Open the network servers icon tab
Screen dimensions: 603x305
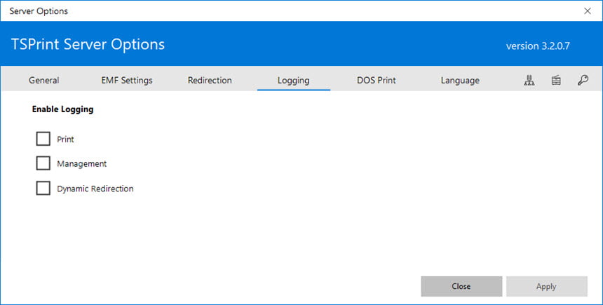point(529,80)
